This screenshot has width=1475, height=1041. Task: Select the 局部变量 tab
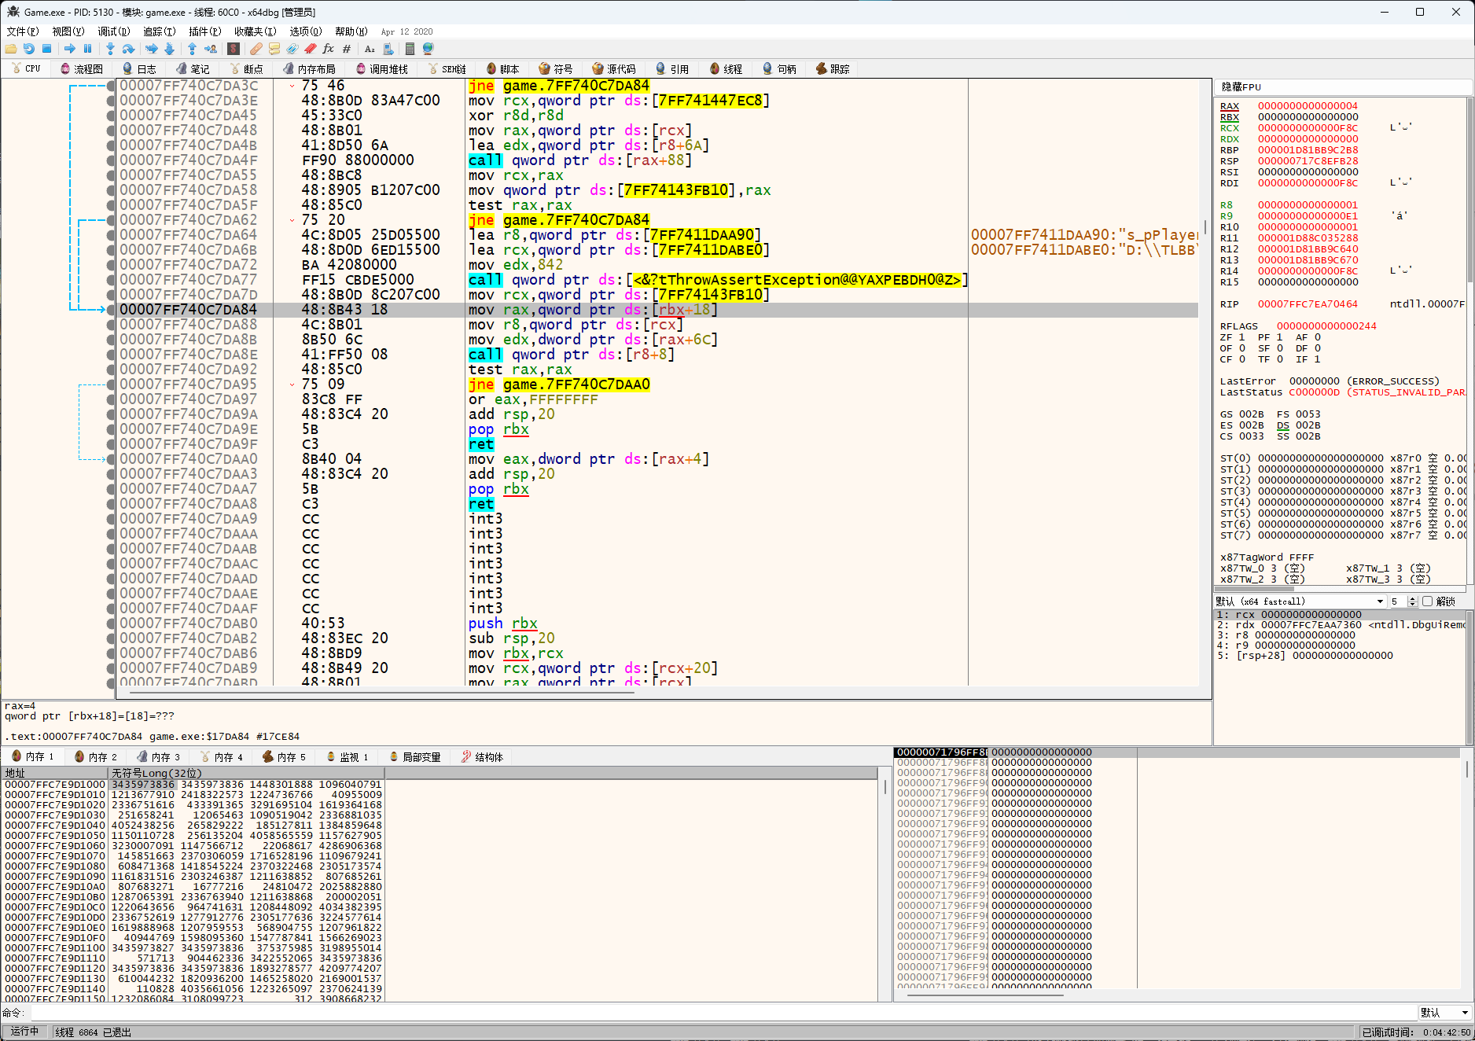point(415,757)
